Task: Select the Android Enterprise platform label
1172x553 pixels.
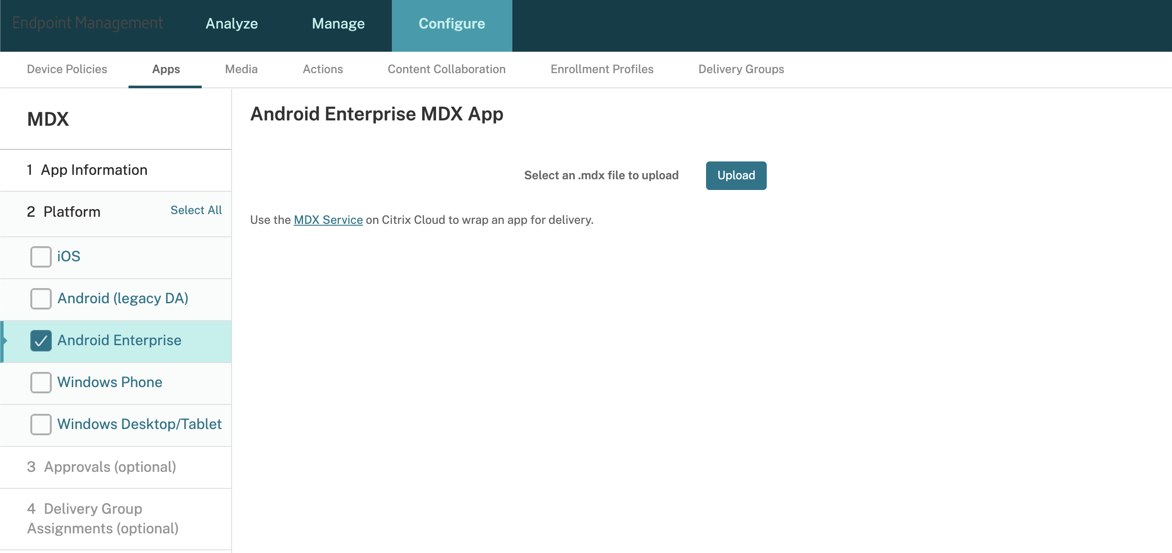Action: (x=119, y=340)
